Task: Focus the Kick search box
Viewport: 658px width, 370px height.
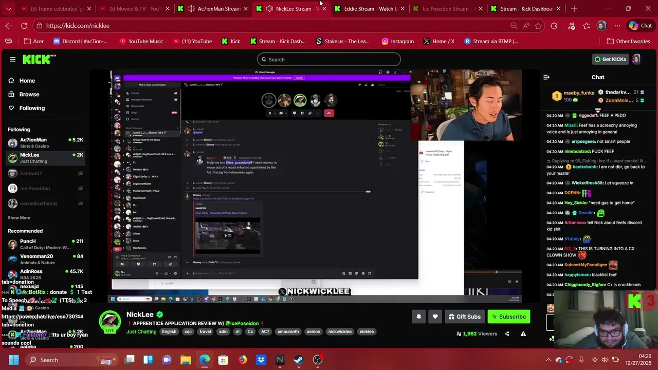Action: 329,60
